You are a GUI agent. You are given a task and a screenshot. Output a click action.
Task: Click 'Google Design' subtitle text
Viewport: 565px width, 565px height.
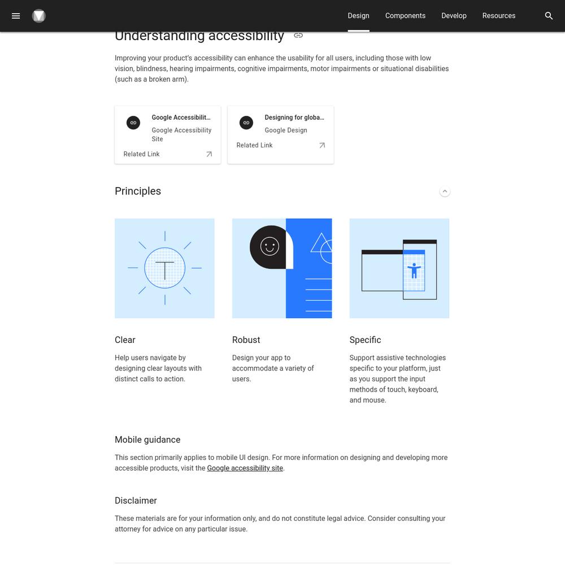pos(286,130)
